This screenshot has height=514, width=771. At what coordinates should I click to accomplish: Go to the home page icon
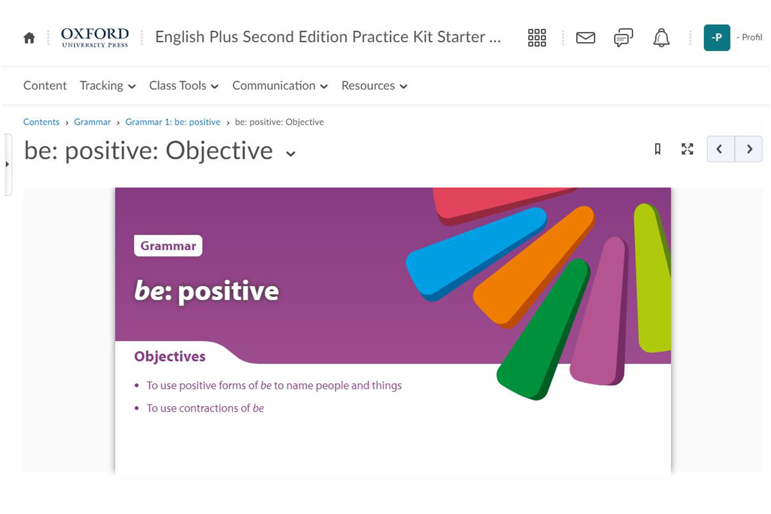pyautogui.click(x=29, y=38)
